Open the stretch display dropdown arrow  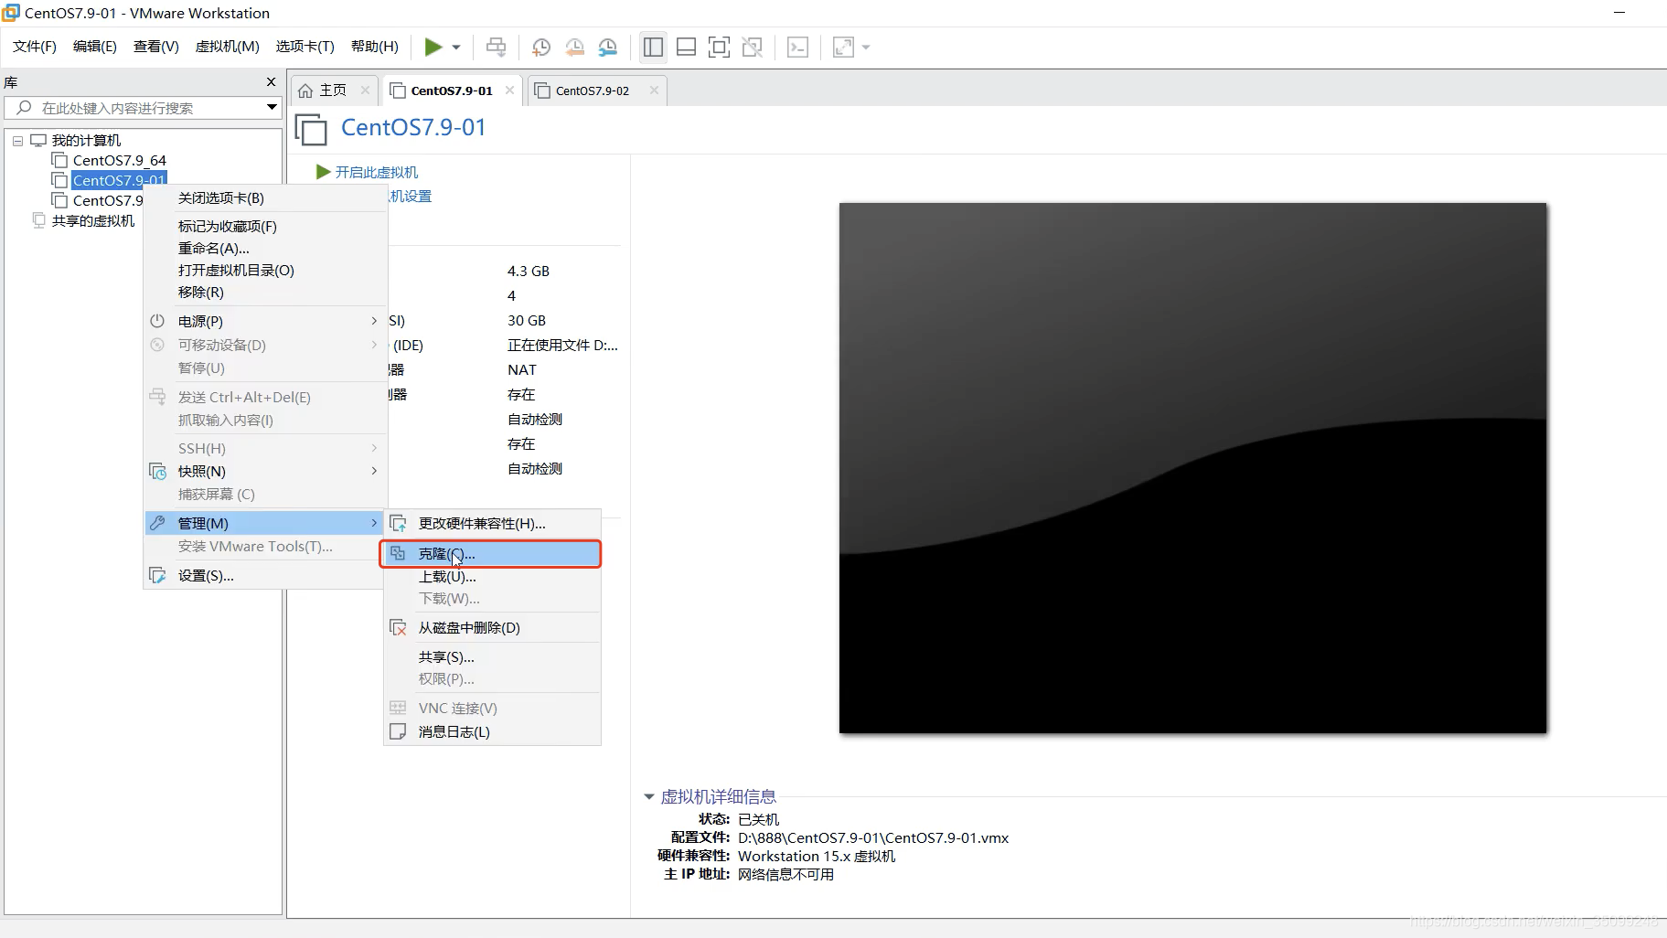coord(865,47)
